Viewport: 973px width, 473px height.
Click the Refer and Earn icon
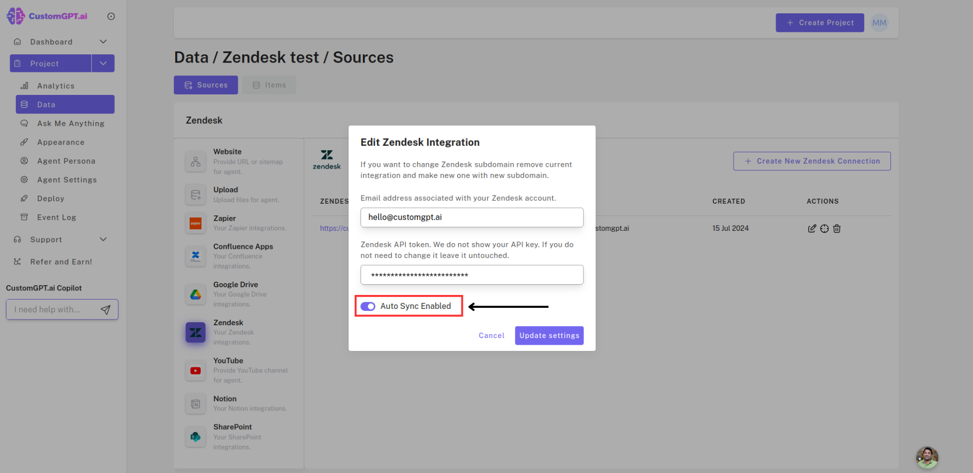(x=17, y=262)
